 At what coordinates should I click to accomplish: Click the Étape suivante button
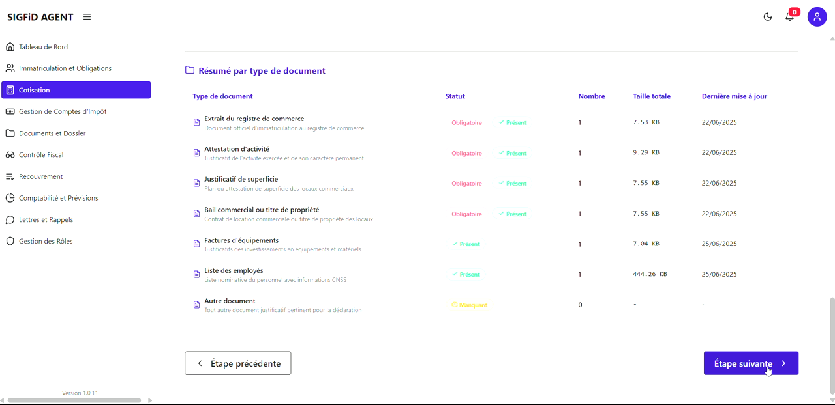751,363
